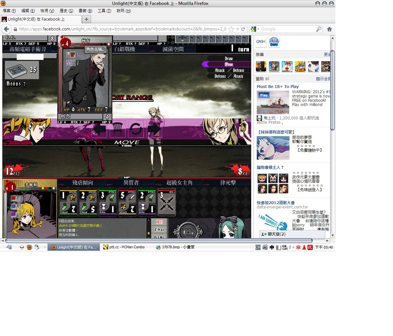Click the move-right arrow in game
This screenshot has width=393, height=336.
(154, 129)
